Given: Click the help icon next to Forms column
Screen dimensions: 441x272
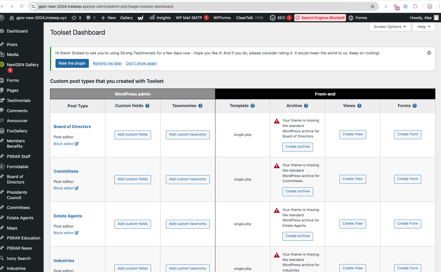Looking at the screenshot, I should pyautogui.click(x=415, y=106).
